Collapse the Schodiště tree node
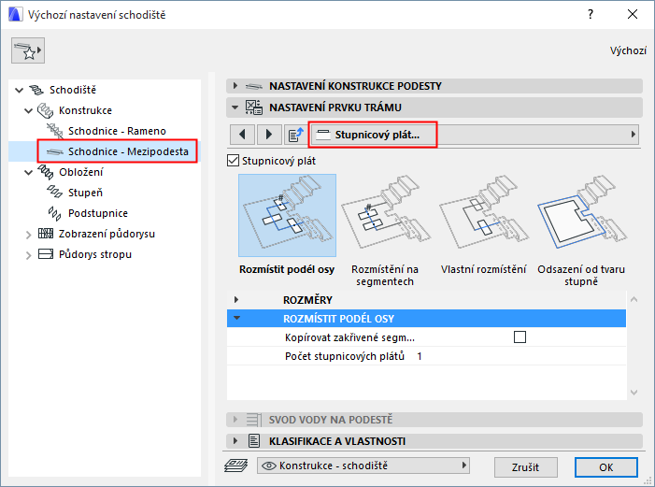The height and width of the screenshot is (487, 655). (20, 90)
